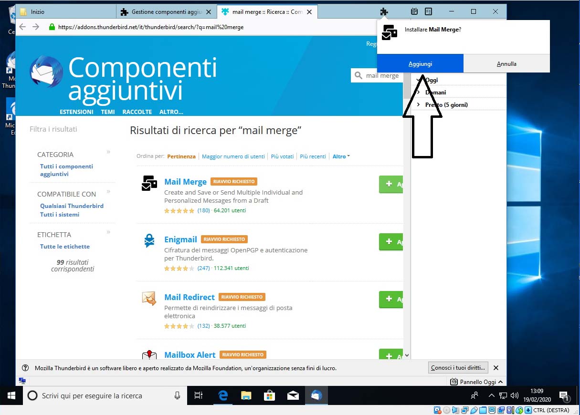Dismiss the Mozilla Thunderbird rights notification
Image resolution: width=580 pixels, height=415 pixels.
click(x=496, y=368)
